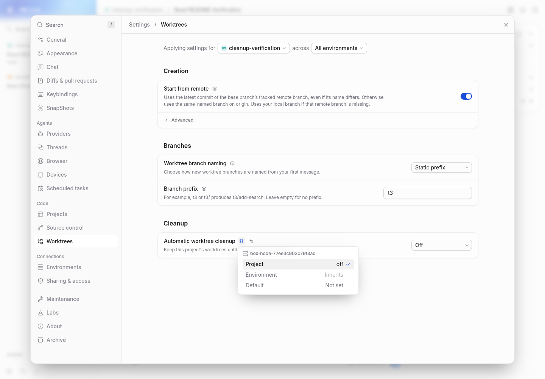Image resolution: width=545 pixels, height=379 pixels.
Task: Click the Scheduled tasks calendar icon
Action: coord(40,188)
